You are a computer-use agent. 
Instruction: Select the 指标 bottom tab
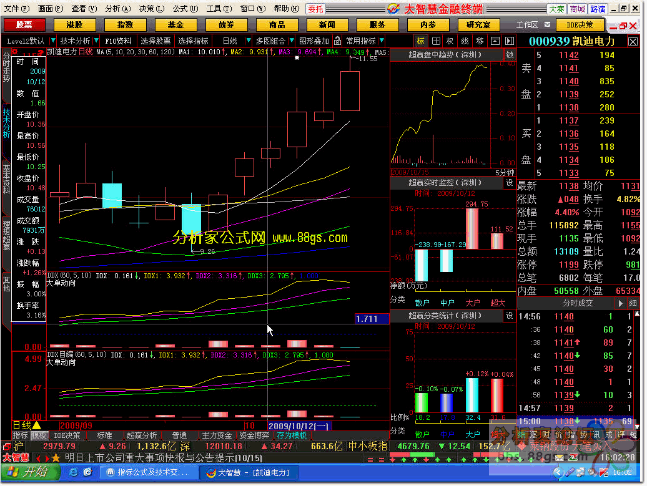pos(20,435)
